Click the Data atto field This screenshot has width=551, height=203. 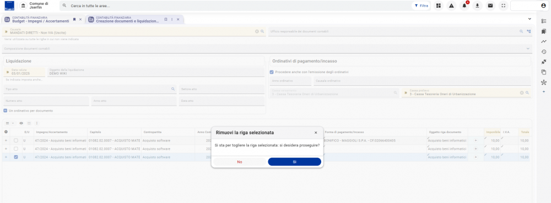[x=222, y=101]
